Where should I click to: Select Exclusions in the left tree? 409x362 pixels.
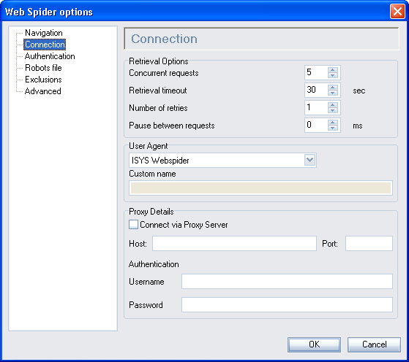(x=43, y=80)
